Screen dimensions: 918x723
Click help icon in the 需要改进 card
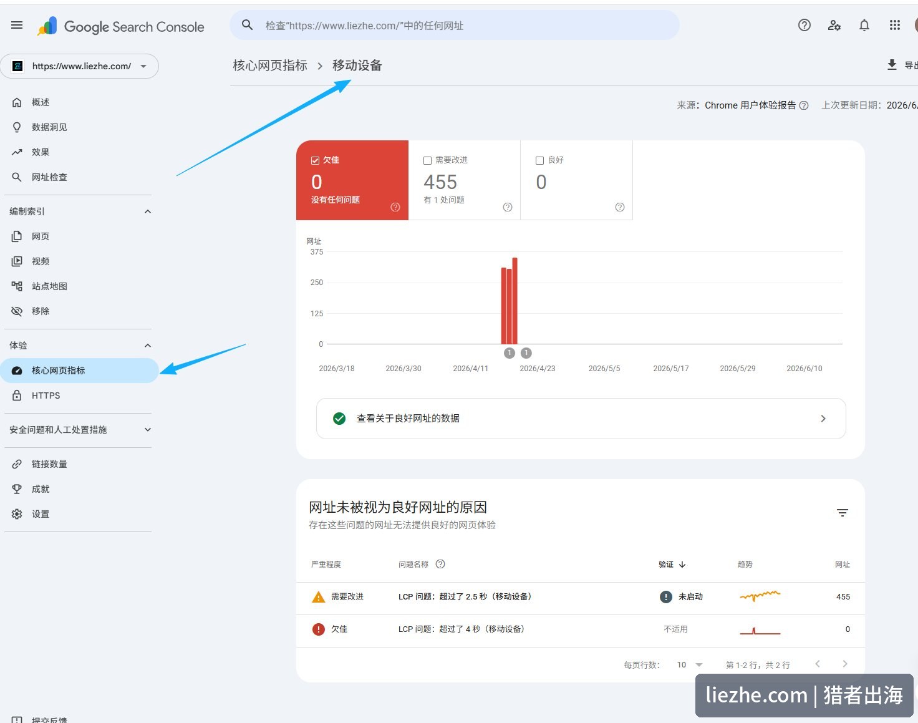508,207
